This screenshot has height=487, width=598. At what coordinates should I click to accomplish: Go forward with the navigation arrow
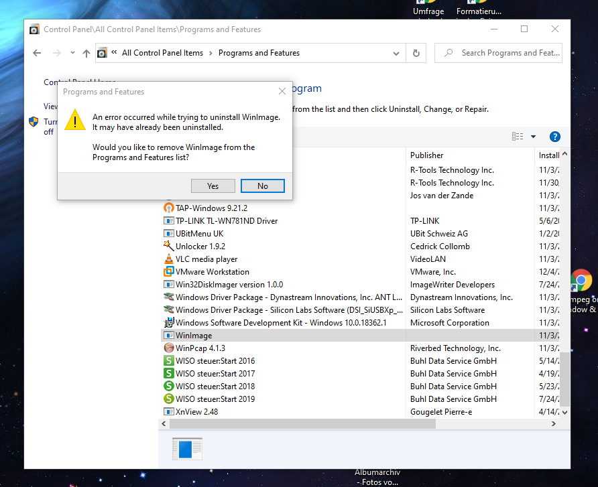(57, 53)
